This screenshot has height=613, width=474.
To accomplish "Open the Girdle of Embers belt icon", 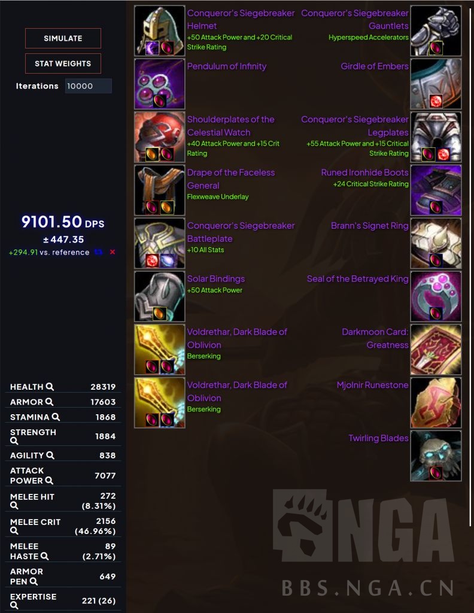I will pos(436,84).
